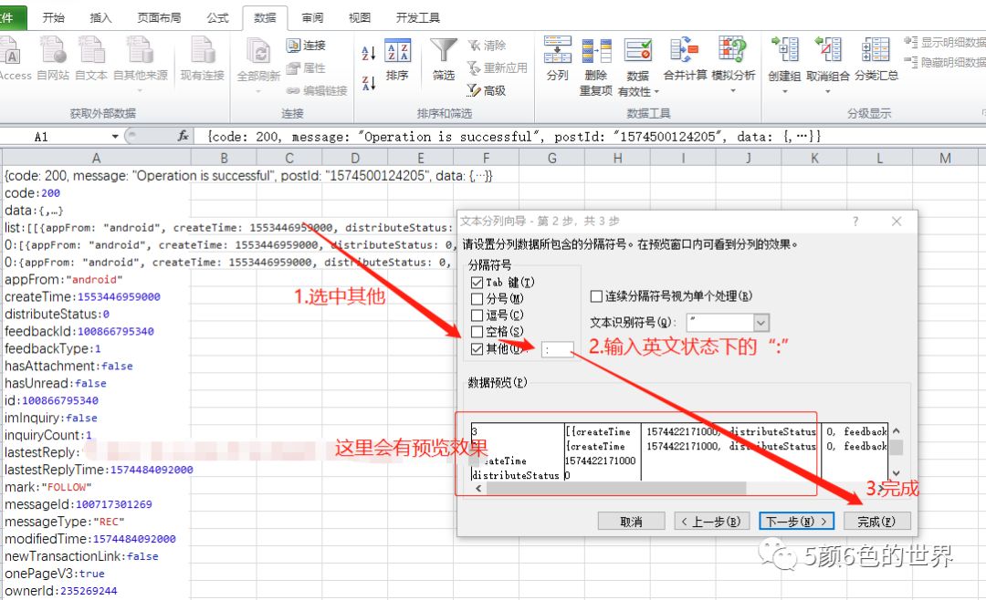Viewport: 986px width, 600px height.
Task: Open the Name Box dropdown arrow
Action: click(x=115, y=137)
